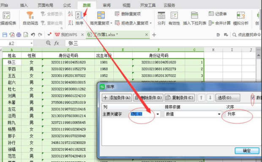Open the quick toolbar customize dropdown arrow
The height and width of the screenshot is (162, 262).
pyautogui.click(x=49, y=35)
